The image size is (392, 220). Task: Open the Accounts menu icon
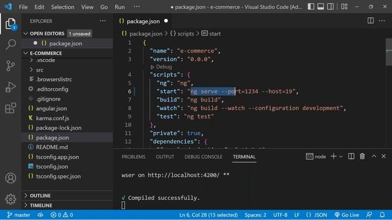coord(10,178)
